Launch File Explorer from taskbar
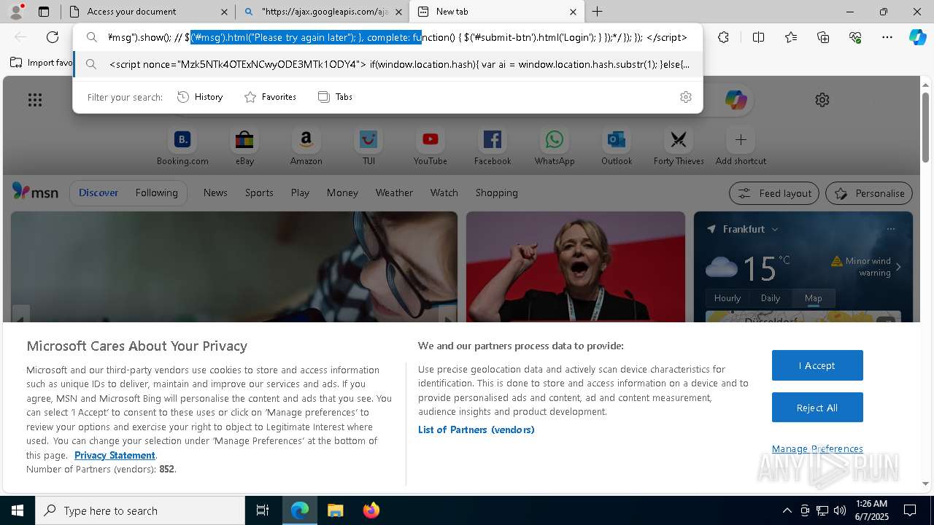 point(335,510)
